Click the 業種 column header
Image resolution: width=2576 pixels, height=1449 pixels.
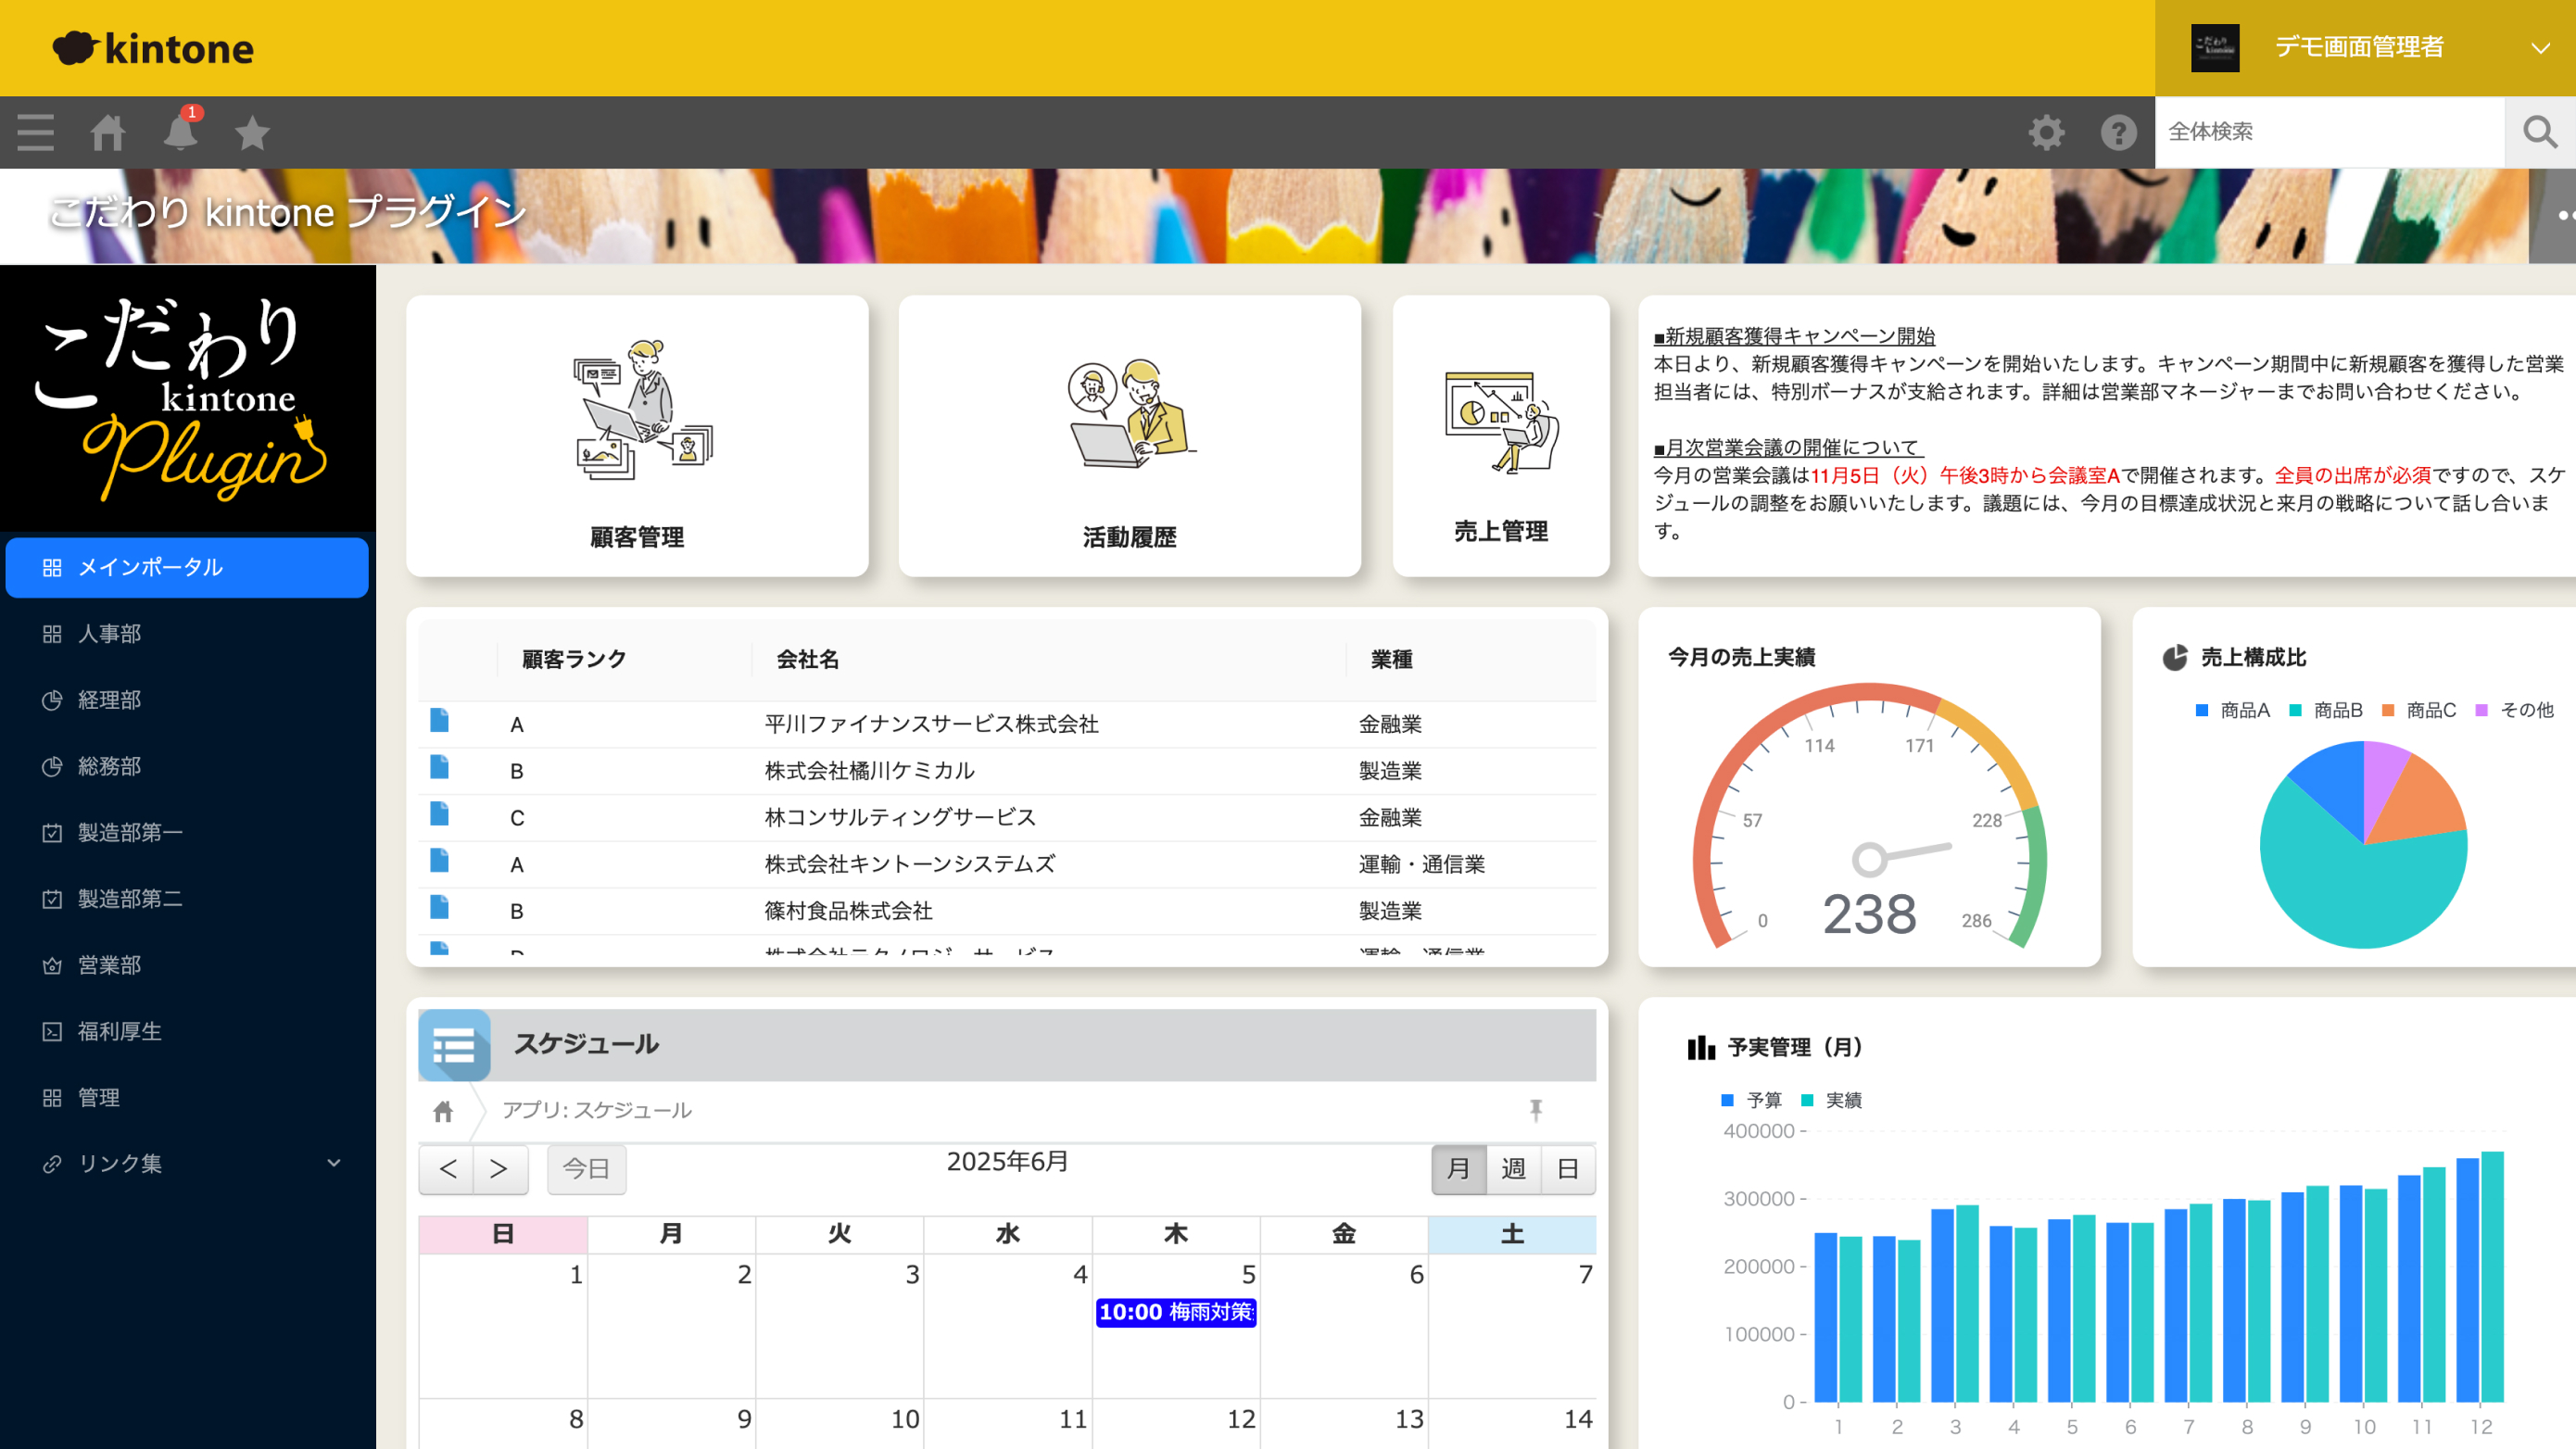coord(1391,659)
